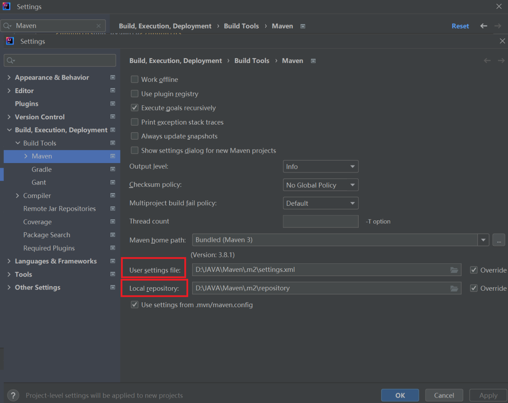Screen dimensions: 508x403
Task: Click the Cancel button
Action: pos(444,395)
